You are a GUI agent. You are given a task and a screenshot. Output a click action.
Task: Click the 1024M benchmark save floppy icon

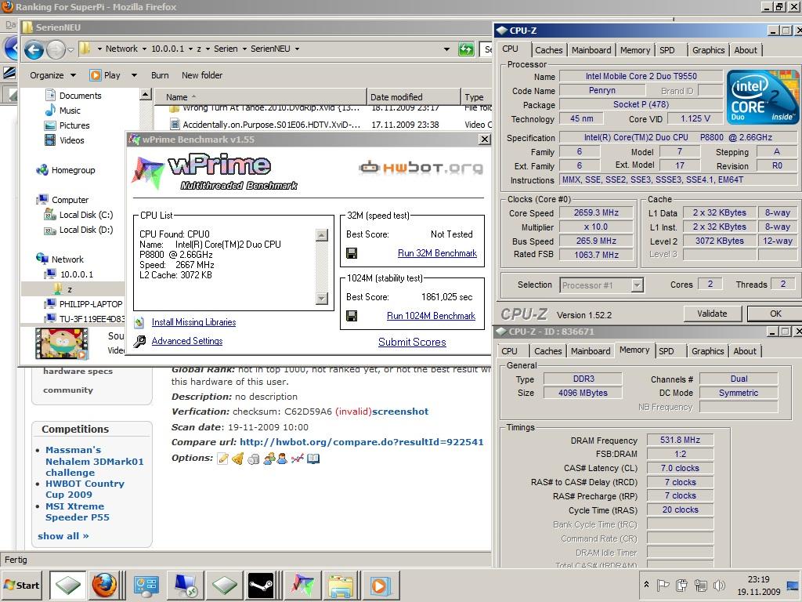tap(352, 316)
